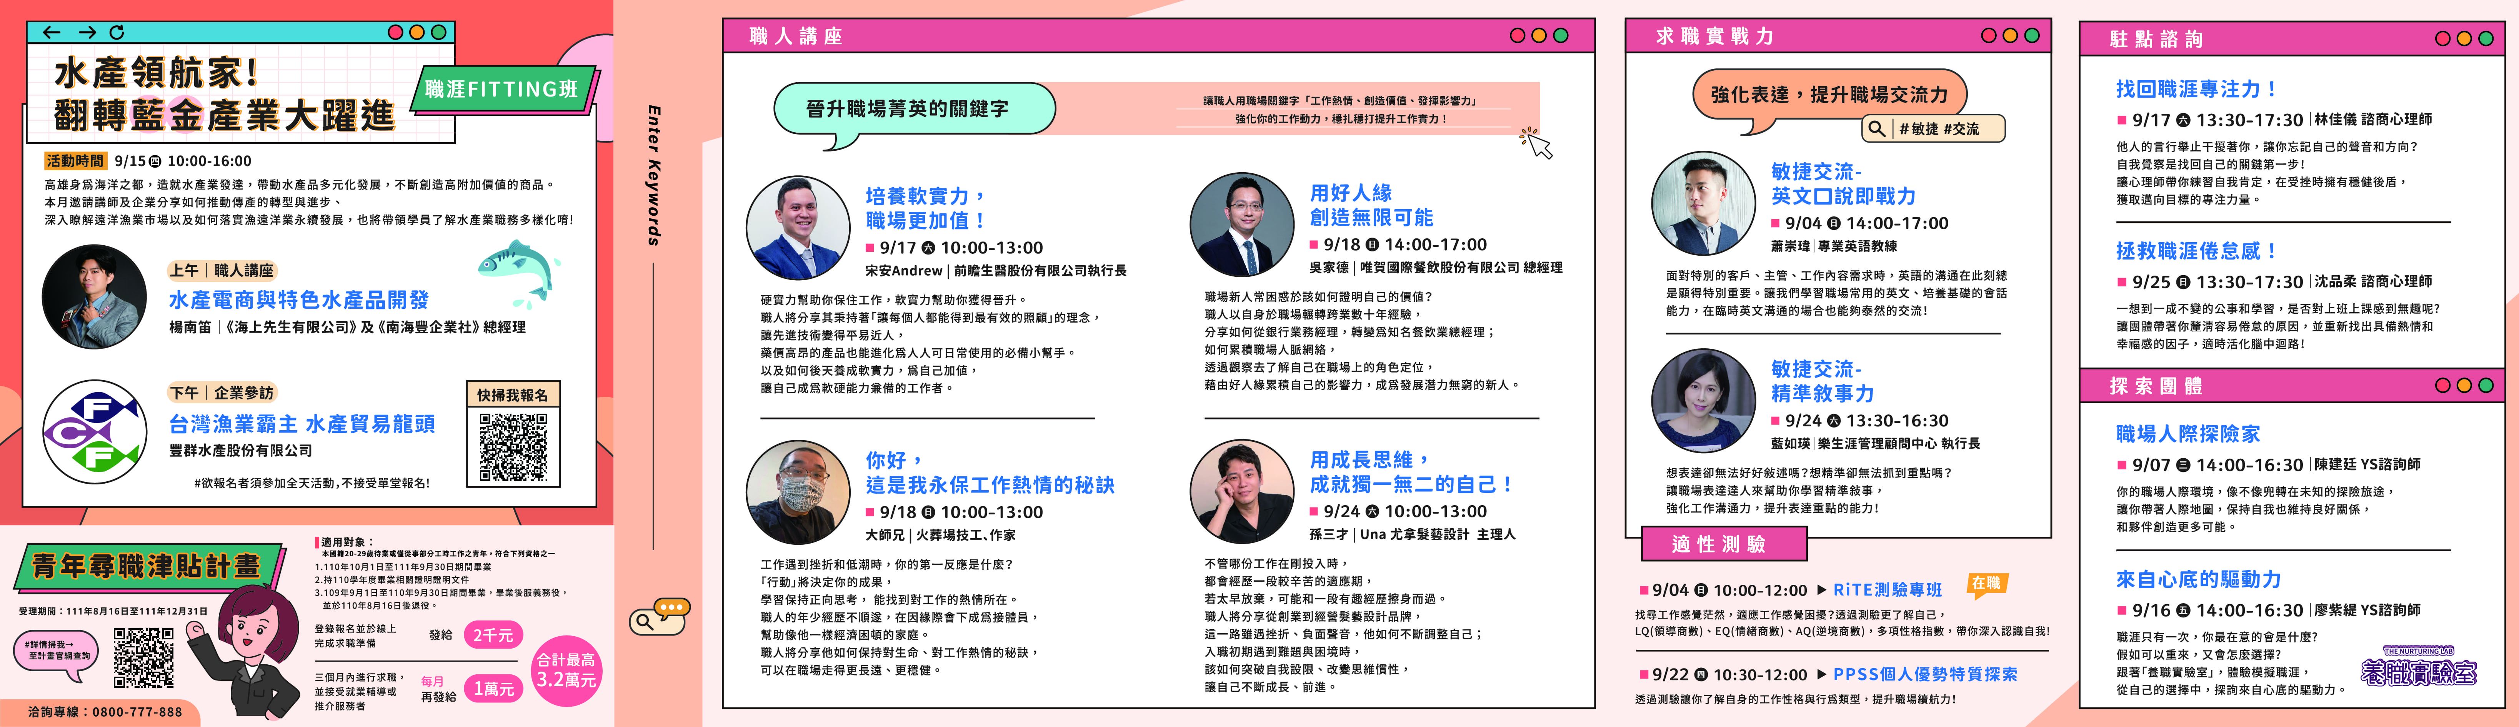The width and height of the screenshot is (2519, 727).
Task: Click the refresh icon beside the arrows
Action: [117, 32]
